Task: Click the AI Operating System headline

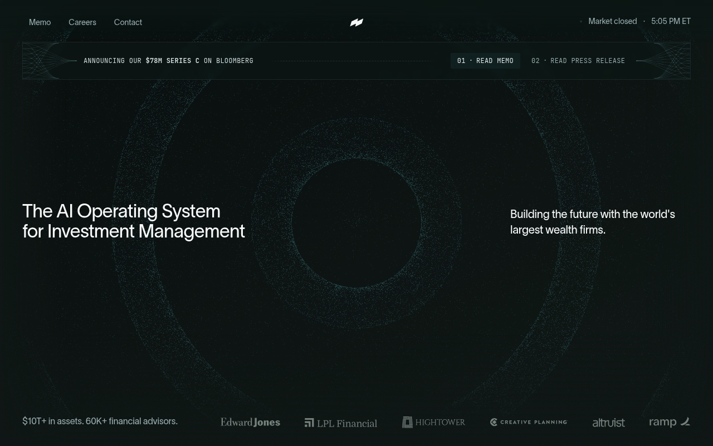Action: [x=134, y=221]
